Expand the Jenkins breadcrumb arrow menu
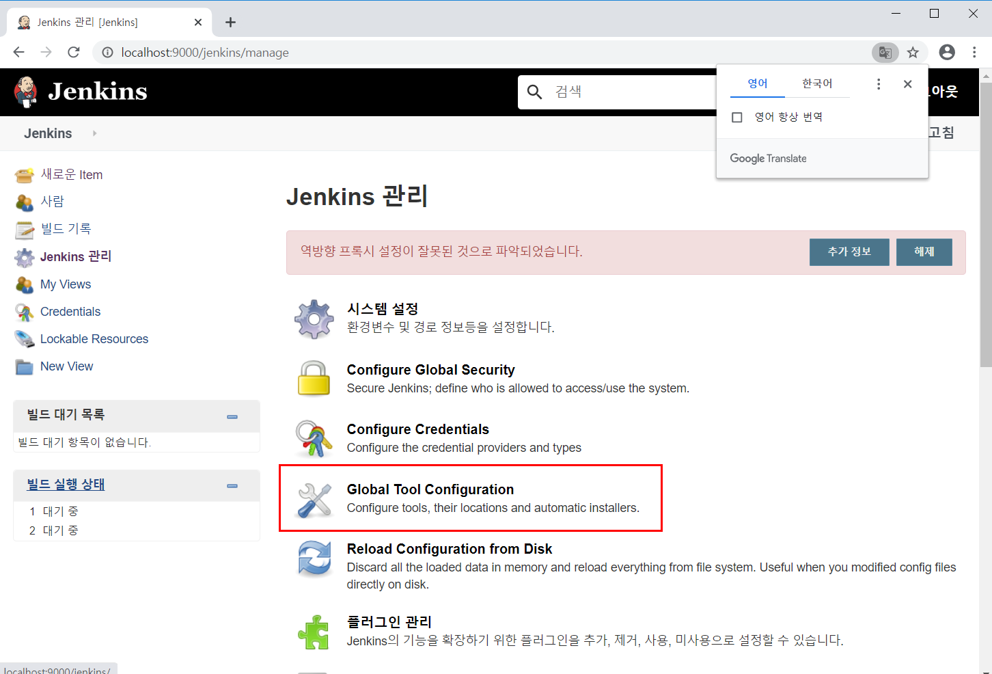 click(94, 133)
